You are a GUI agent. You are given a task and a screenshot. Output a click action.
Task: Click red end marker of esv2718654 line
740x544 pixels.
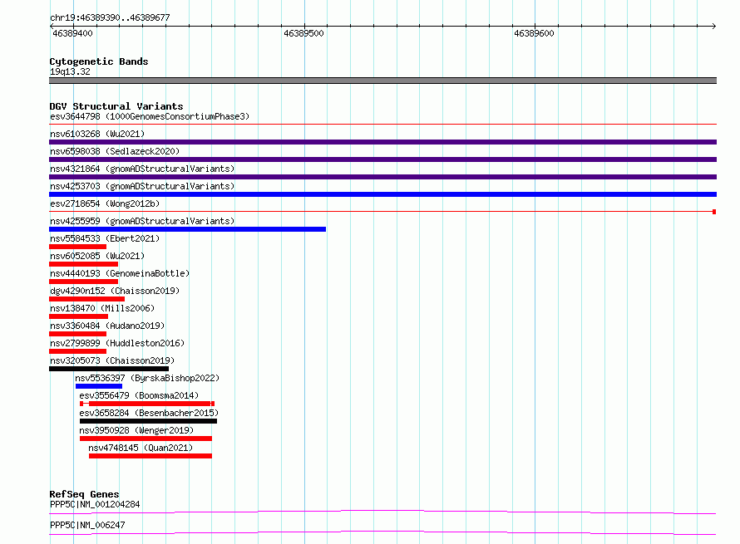point(714,212)
